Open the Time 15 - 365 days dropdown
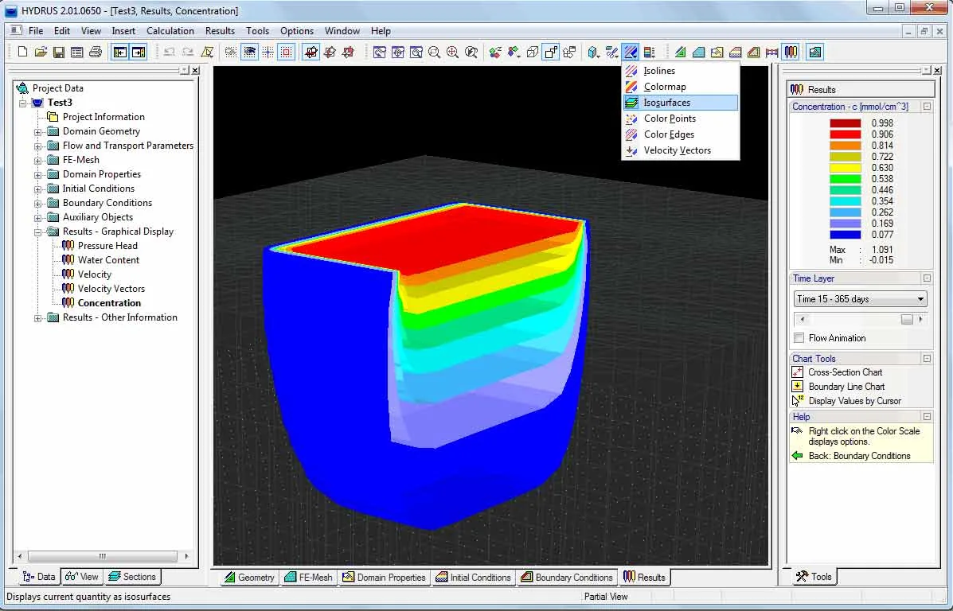The image size is (953, 611). coord(860,299)
